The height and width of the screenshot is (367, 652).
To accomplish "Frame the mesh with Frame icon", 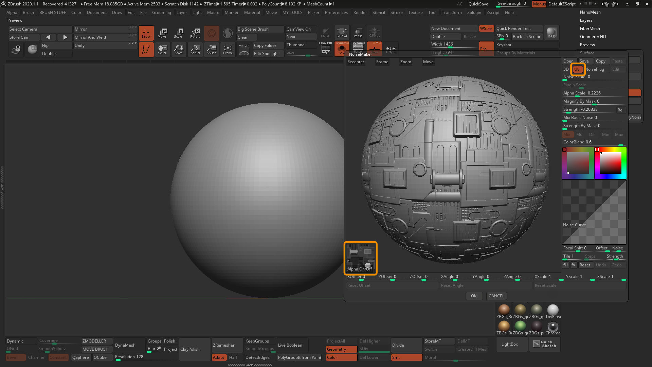I will tap(228, 49).
